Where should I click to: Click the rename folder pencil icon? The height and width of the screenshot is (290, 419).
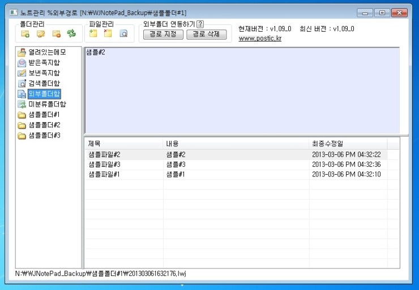click(x=41, y=33)
